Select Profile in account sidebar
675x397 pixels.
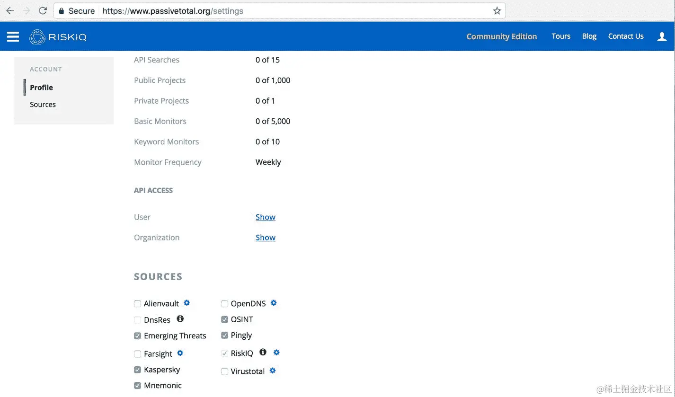41,88
